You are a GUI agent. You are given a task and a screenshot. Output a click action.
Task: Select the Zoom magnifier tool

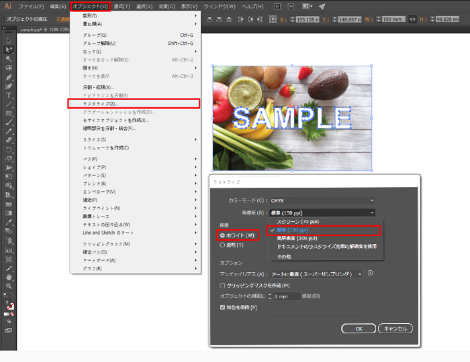[x=9, y=286]
